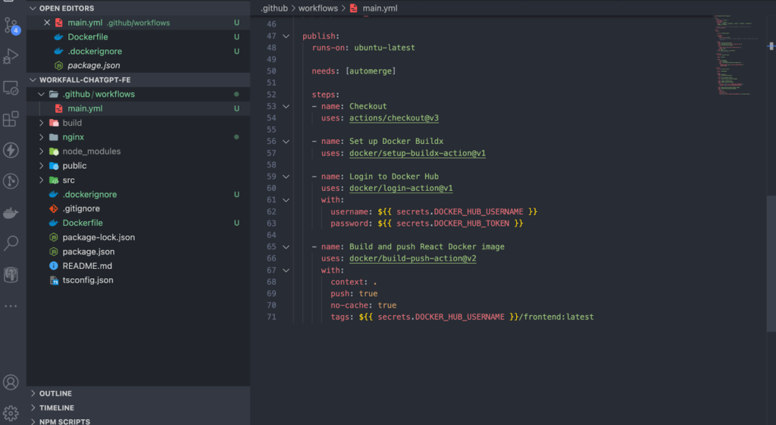Fold the Buildx step at line 56
Image resolution: width=776 pixels, height=425 pixels.
click(286, 142)
